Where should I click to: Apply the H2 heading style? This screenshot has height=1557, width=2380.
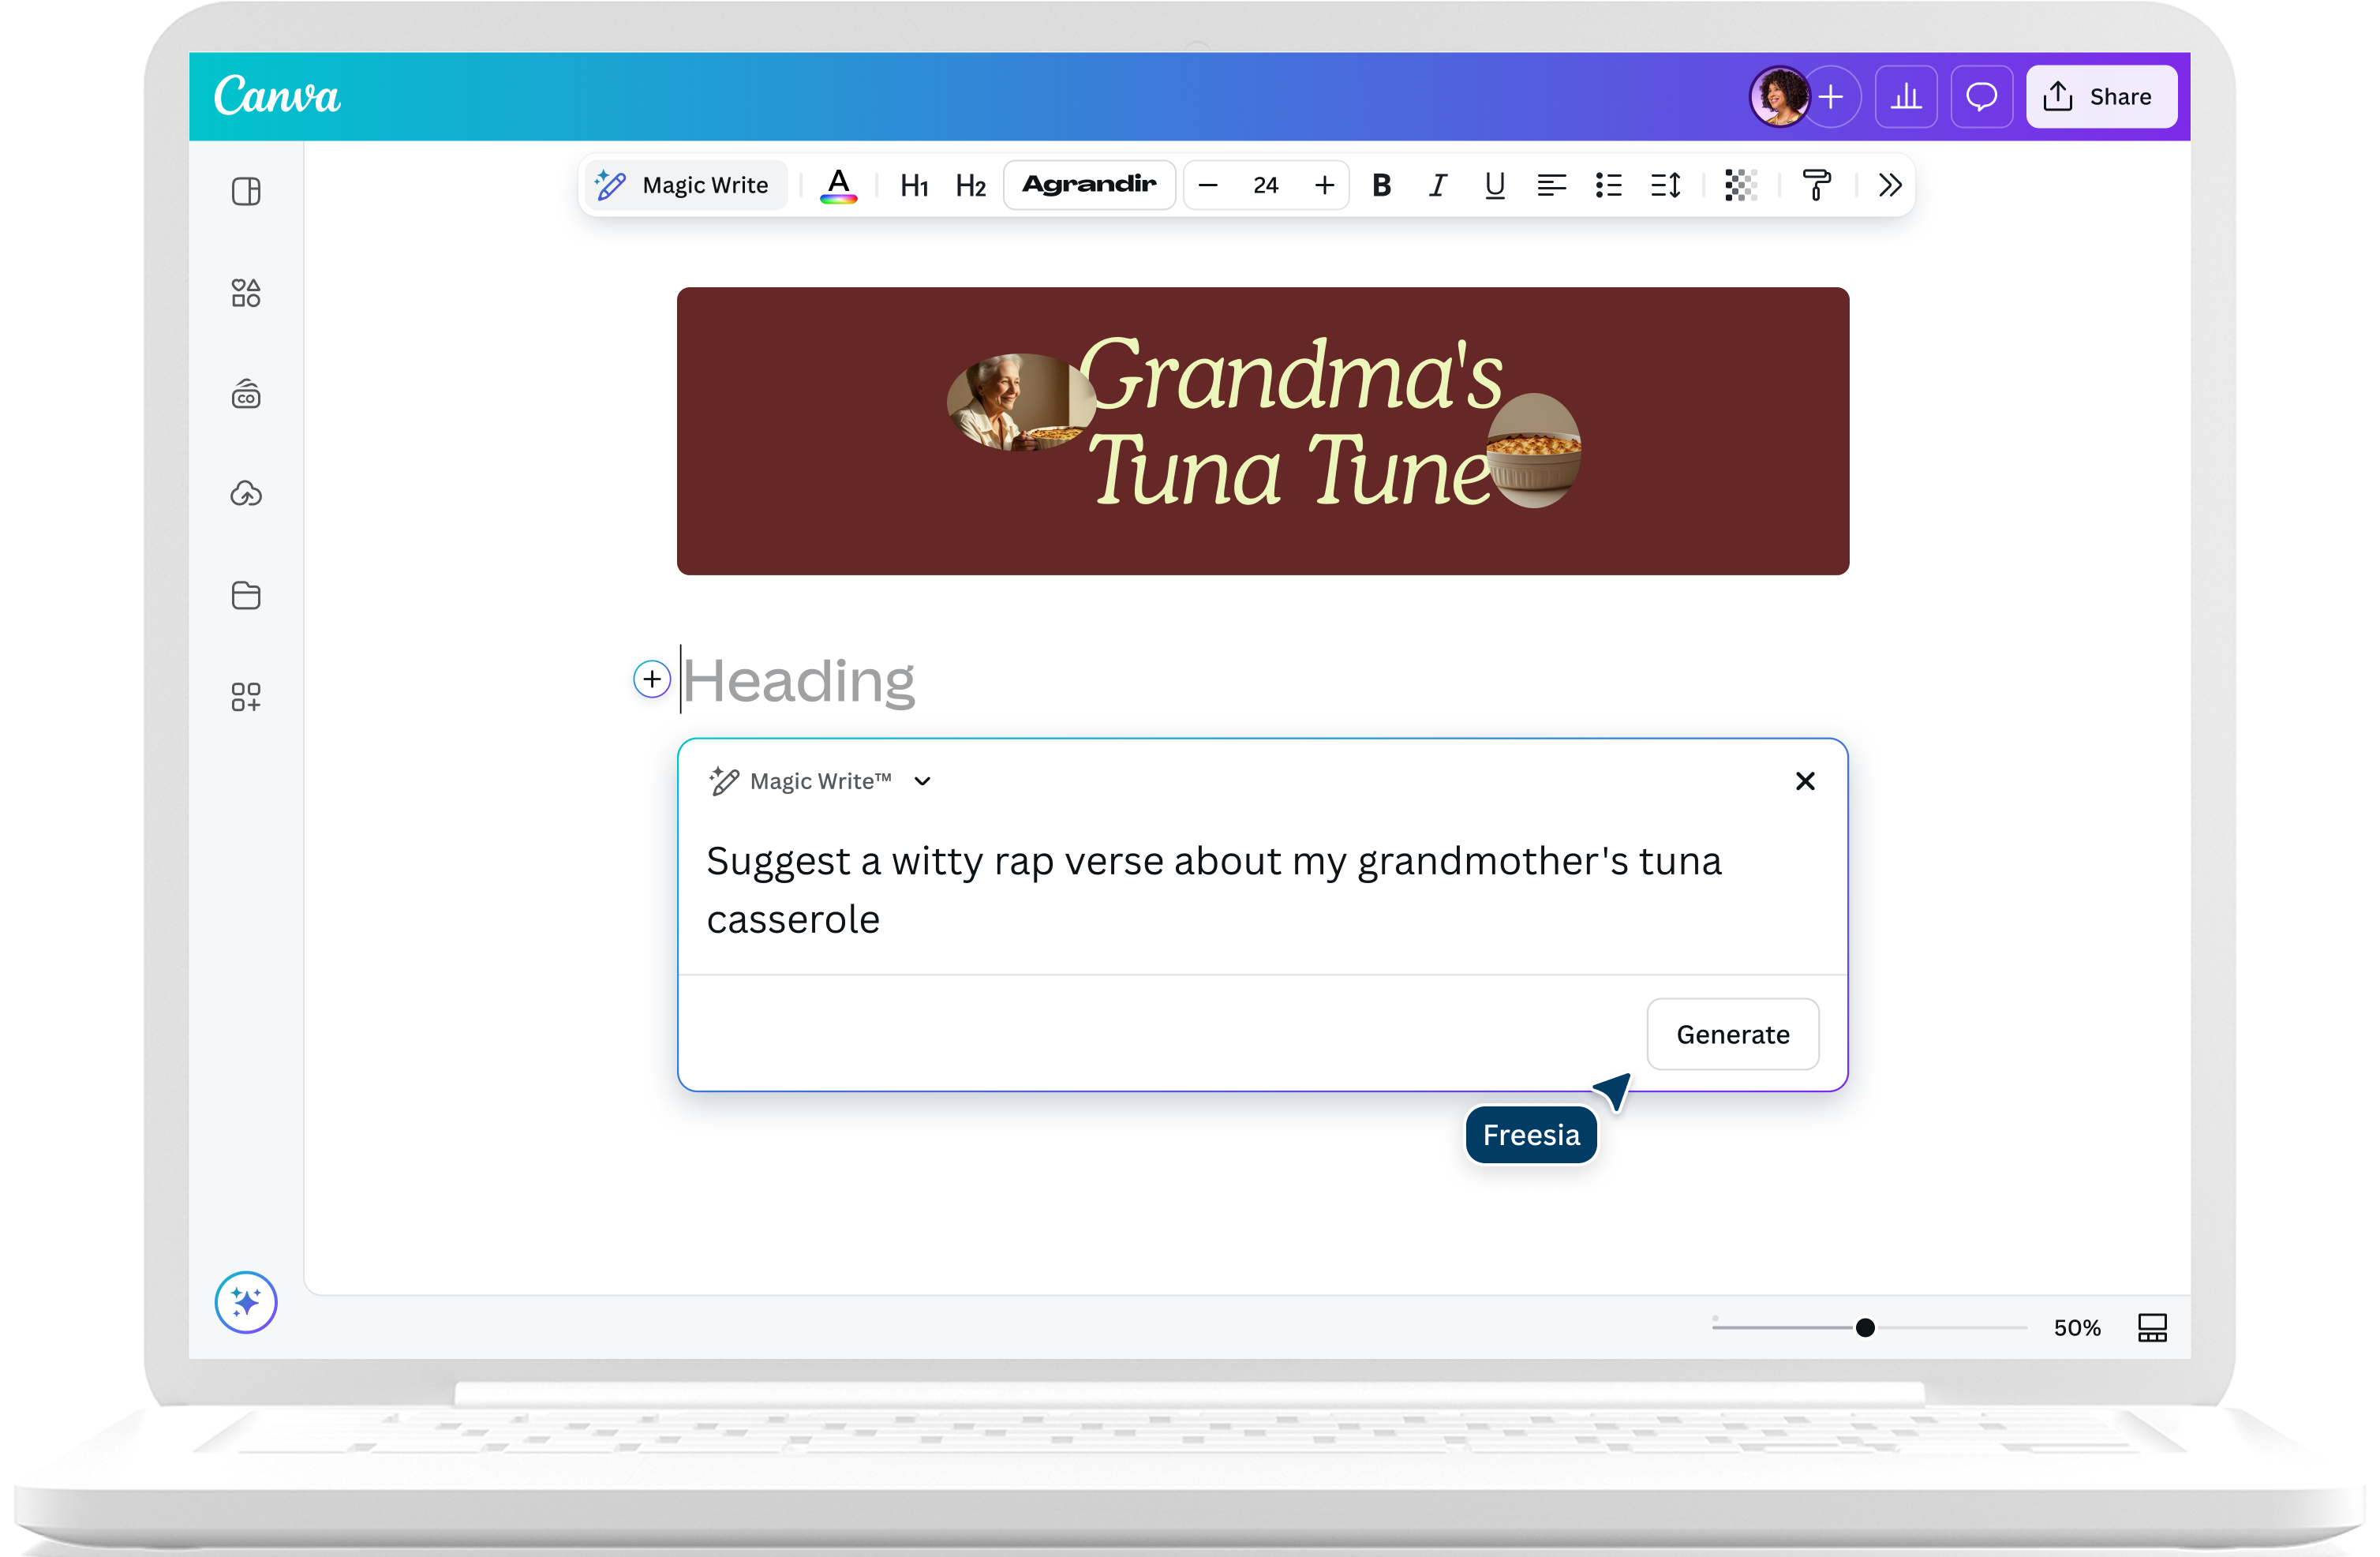point(970,185)
